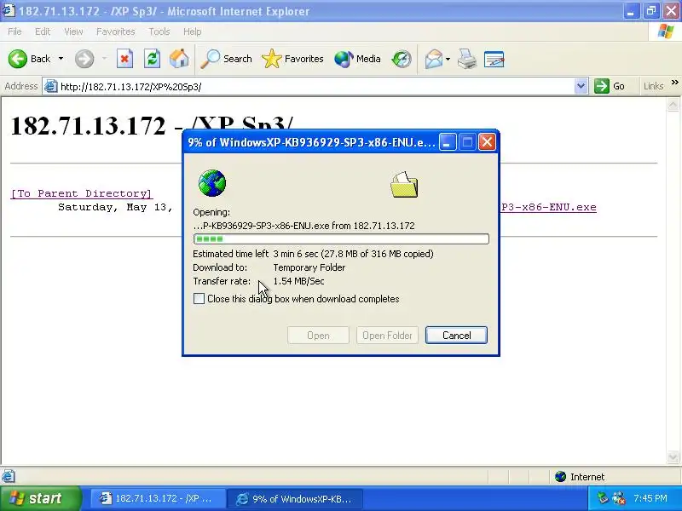
Task: Expand the address bar dropdown
Action: tap(581, 87)
